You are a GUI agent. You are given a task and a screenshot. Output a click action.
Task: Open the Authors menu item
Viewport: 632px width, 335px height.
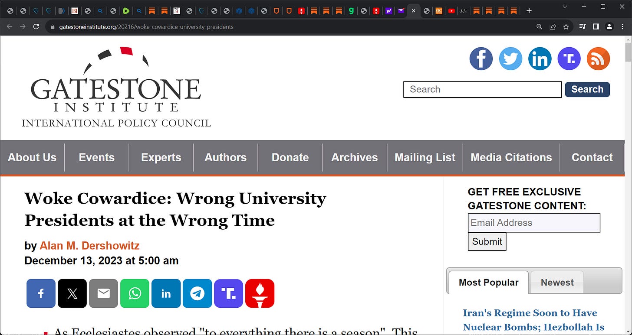(x=225, y=157)
